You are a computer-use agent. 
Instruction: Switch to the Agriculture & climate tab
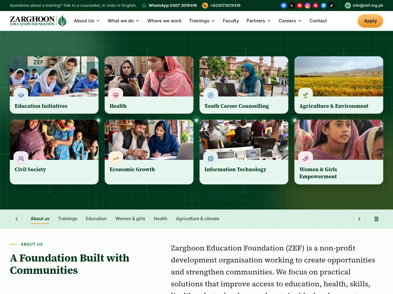pos(197,219)
